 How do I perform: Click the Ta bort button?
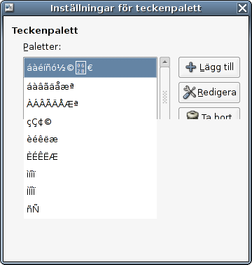point(209,114)
